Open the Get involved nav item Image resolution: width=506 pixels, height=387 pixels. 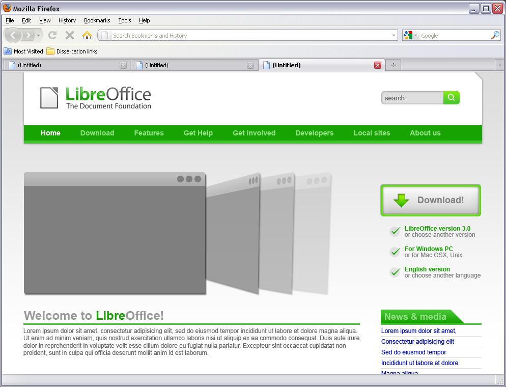254,133
